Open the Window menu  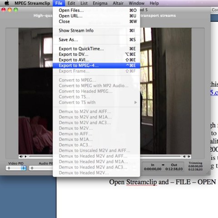[x=137, y=3]
